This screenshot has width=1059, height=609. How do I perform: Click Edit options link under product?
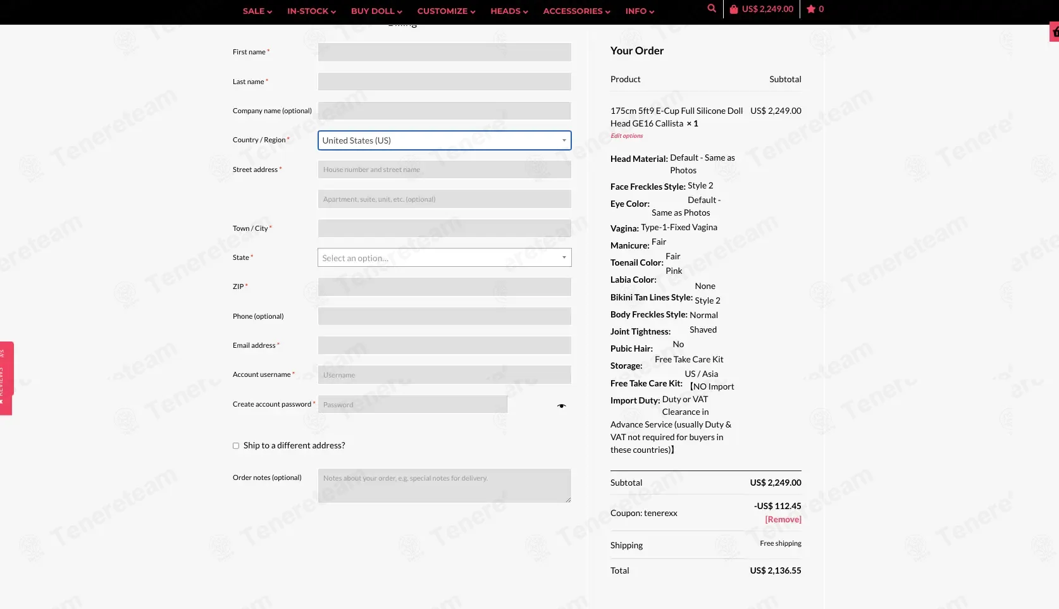tap(626, 136)
